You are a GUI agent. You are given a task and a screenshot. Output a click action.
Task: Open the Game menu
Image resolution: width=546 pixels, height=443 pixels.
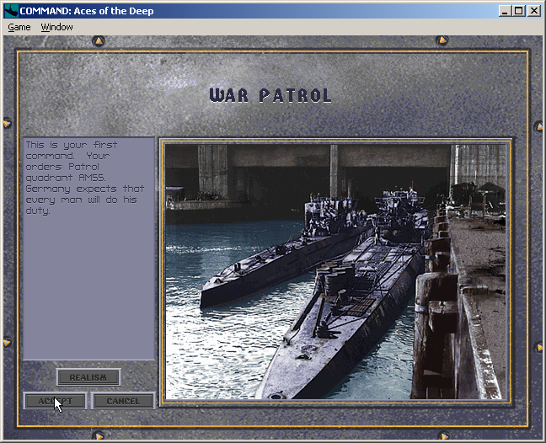point(19,27)
